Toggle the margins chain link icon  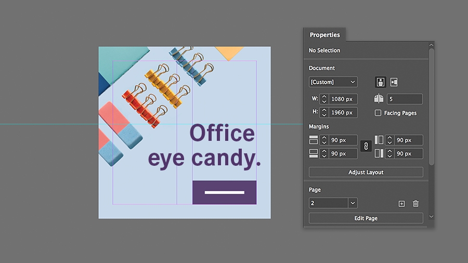coord(366,146)
